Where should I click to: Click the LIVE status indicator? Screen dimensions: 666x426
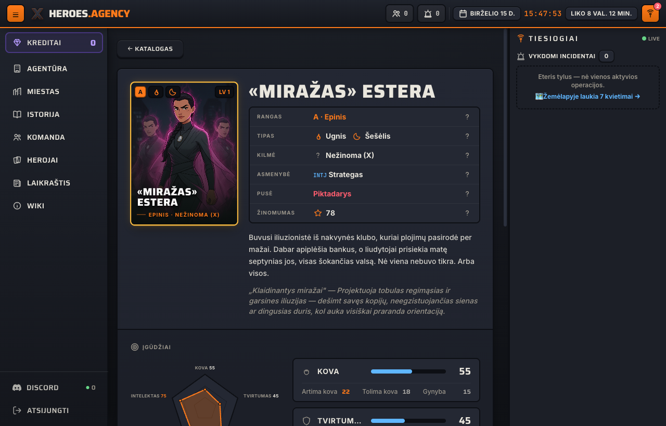[650, 38]
